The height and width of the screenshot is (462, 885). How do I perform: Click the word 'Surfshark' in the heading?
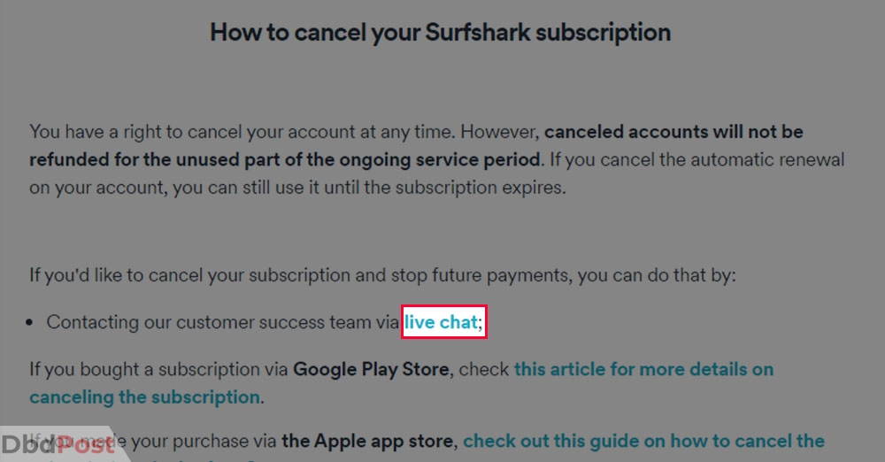478,32
